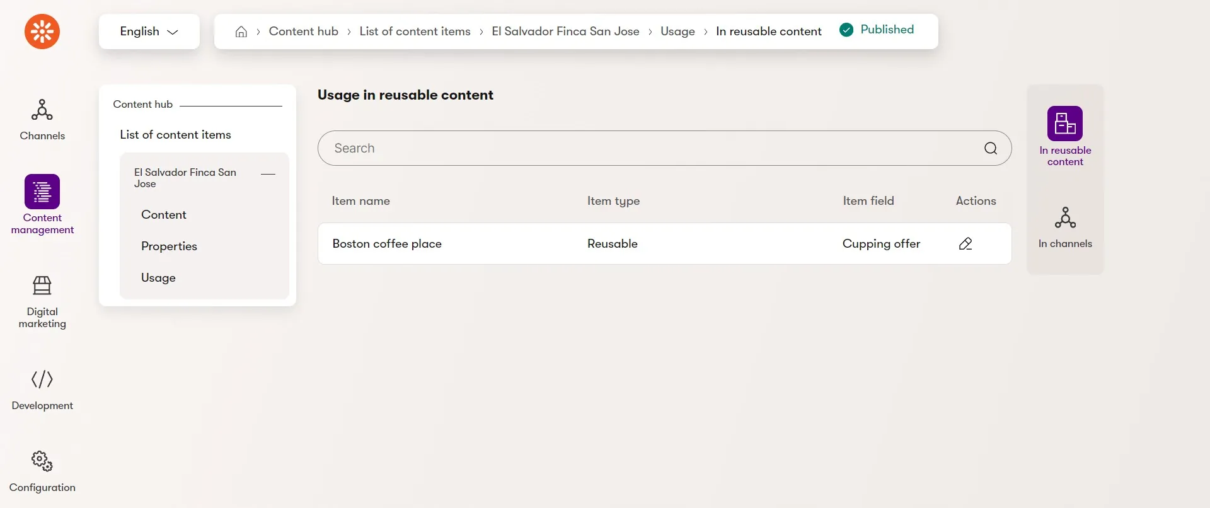
Task: Switch to In channels usage tab
Action: pyautogui.click(x=1065, y=227)
